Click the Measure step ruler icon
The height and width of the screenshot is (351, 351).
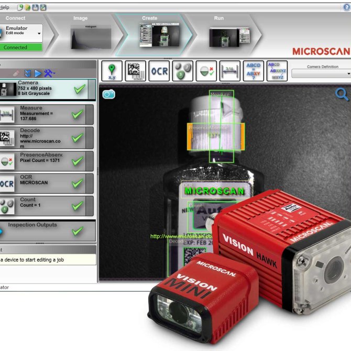click(7, 114)
